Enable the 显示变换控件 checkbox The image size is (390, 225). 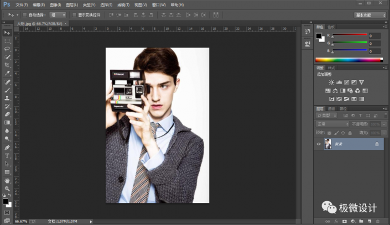pos(75,15)
